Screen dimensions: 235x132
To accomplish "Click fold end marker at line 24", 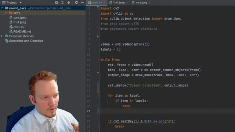I will coord(99,126).
